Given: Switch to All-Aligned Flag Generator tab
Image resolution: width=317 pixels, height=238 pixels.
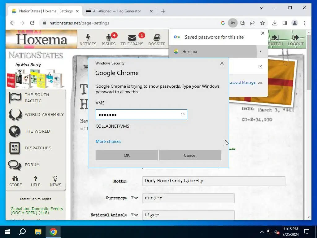Looking at the screenshot, I should [119, 11].
